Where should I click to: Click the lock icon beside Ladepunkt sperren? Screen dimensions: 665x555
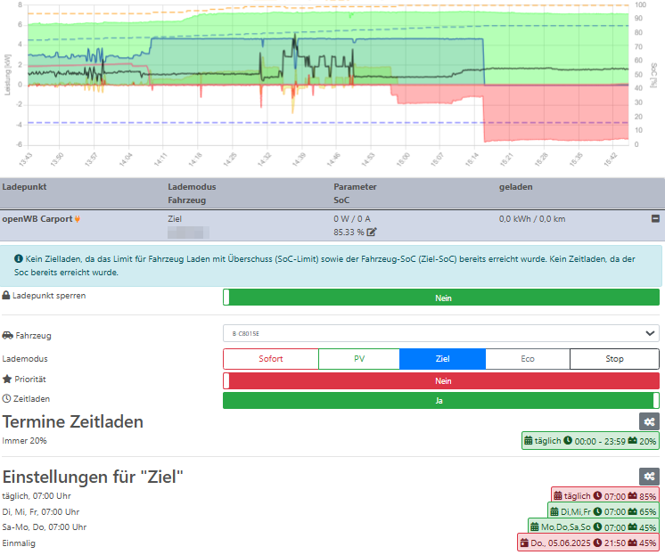click(x=6, y=296)
